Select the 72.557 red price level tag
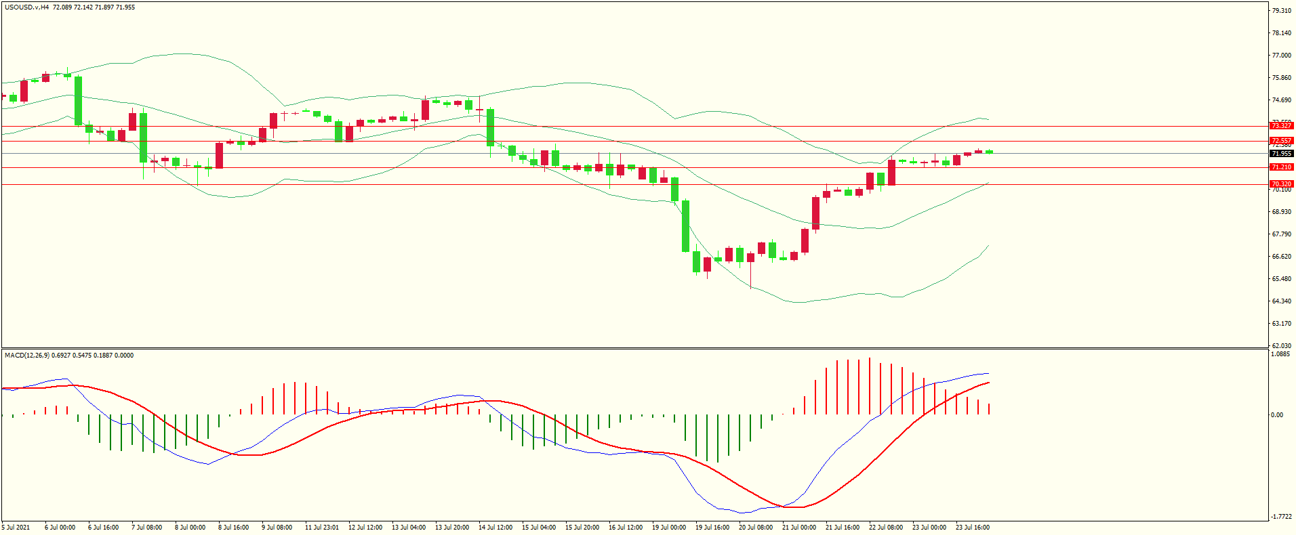1296x535 pixels. (1281, 141)
